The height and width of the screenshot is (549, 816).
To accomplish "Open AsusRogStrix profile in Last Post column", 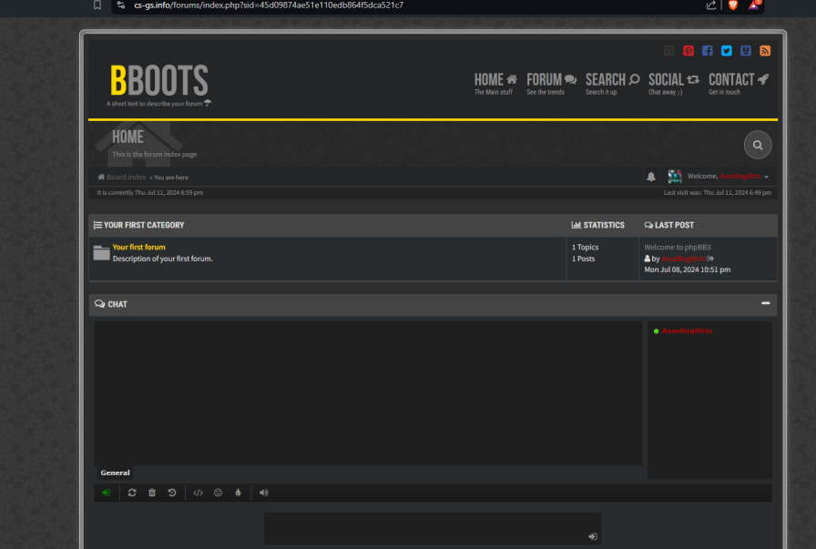I will (683, 259).
